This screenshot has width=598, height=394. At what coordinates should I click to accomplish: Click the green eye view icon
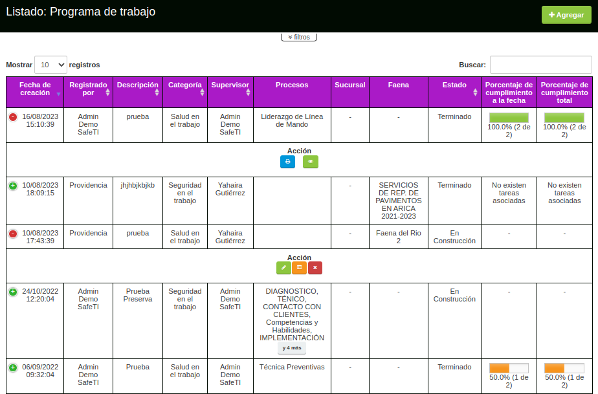pos(311,162)
